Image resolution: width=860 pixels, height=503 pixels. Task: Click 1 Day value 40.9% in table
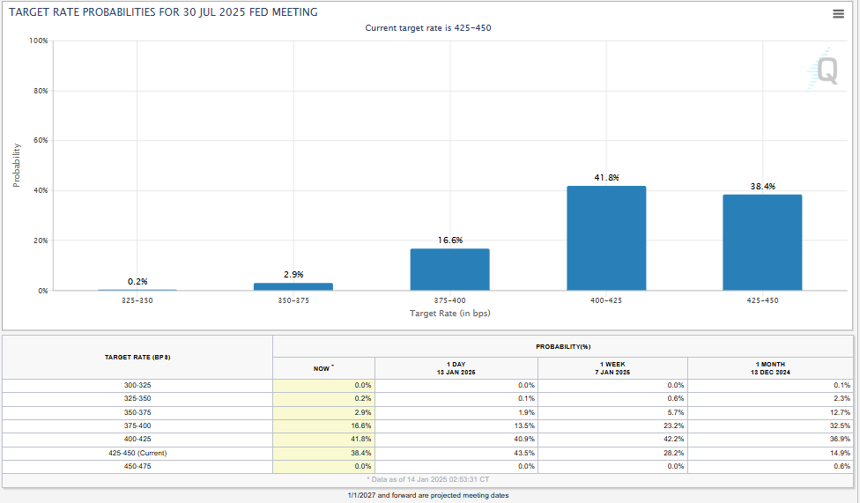coord(524,440)
